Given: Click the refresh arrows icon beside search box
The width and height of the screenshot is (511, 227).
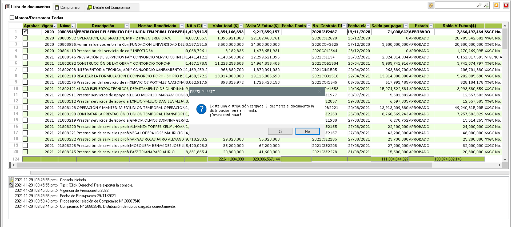Looking at the screenshot, I should point(431,5).
